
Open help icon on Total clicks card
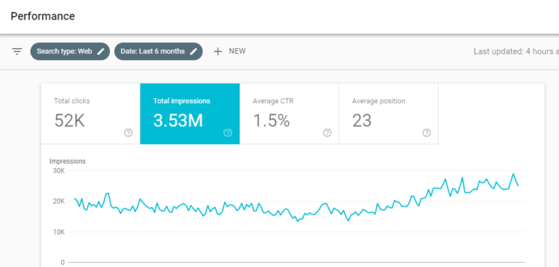(x=128, y=132)
